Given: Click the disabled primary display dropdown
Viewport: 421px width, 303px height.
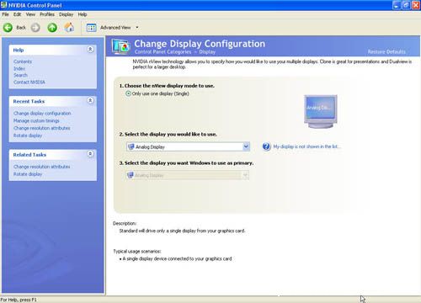Looking at the screenshot, I should pyautogui.click(x=188, y=175).
